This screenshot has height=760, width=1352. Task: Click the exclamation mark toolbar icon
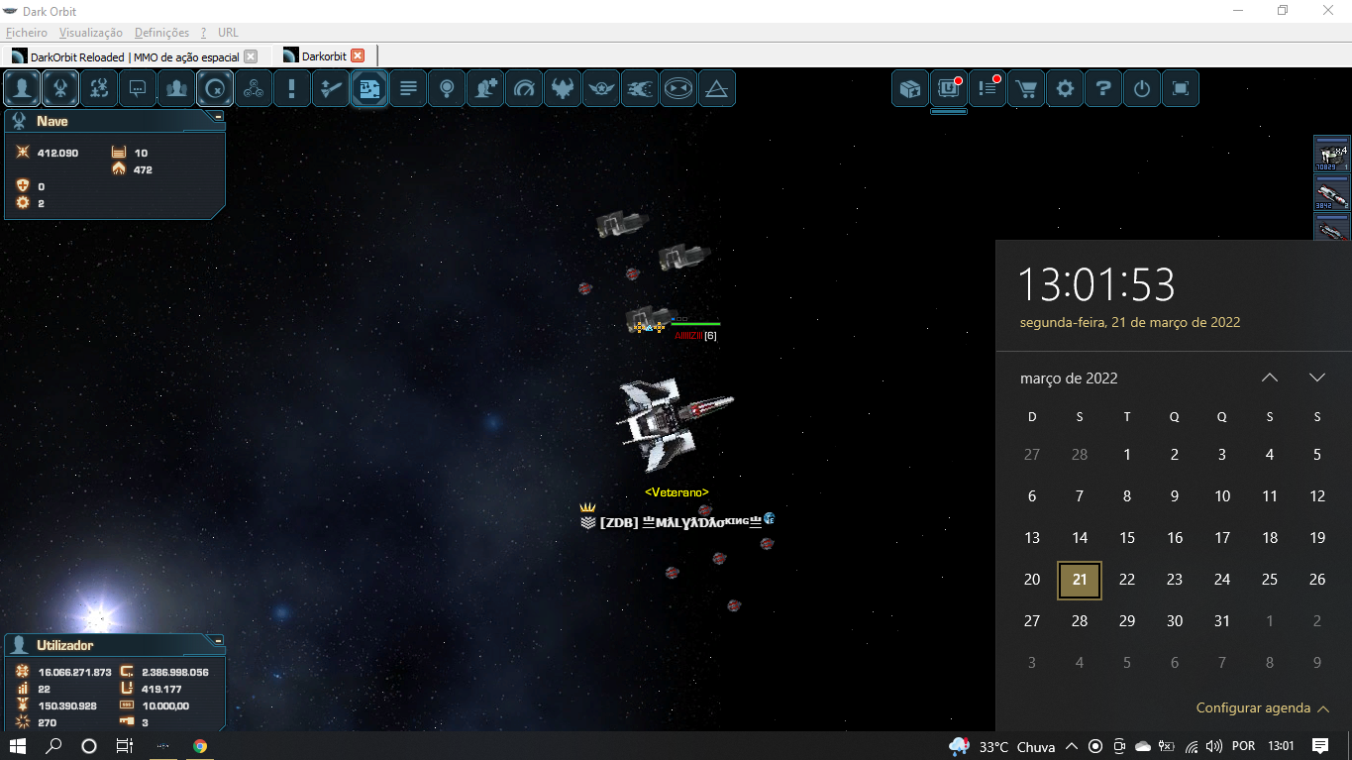[292, 88]
